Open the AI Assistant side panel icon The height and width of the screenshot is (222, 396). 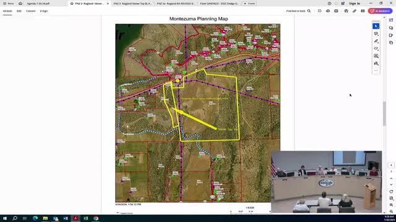pos(391,20)
